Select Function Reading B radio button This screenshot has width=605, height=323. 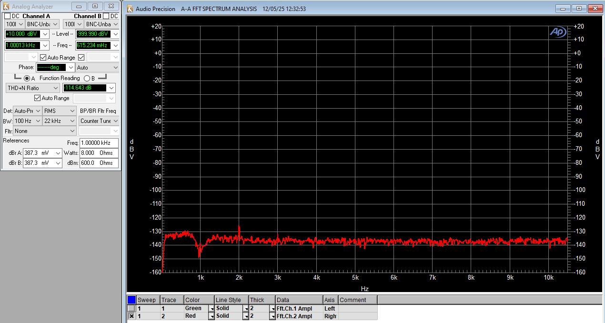[86, 78]
